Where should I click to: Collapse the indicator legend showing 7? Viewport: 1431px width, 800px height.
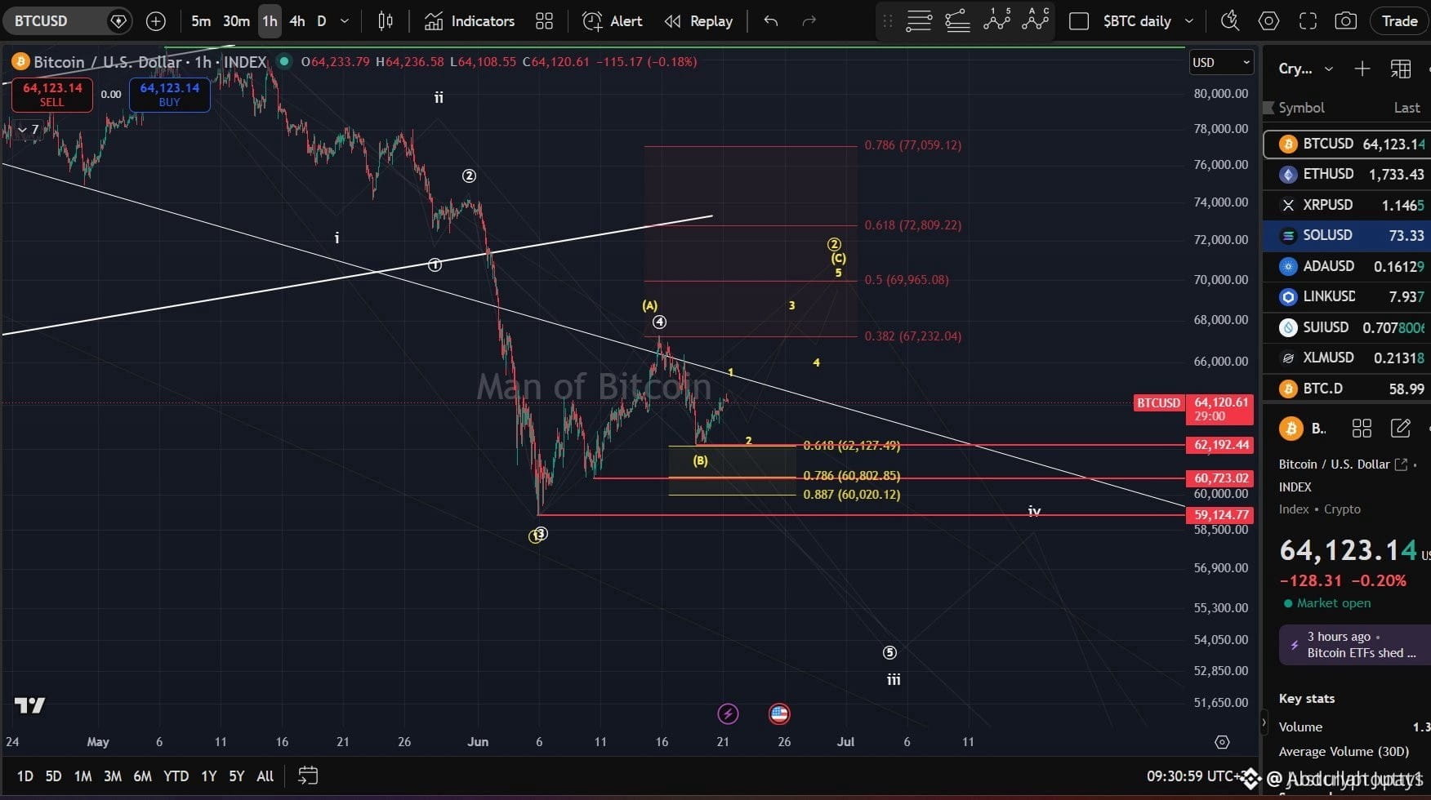click(29, 130)
